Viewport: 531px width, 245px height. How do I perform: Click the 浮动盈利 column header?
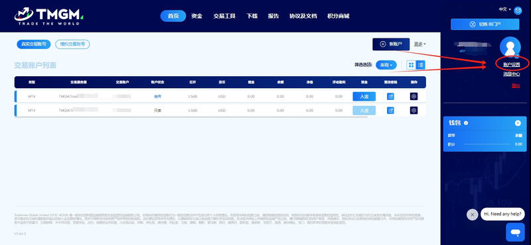point(339,83)
